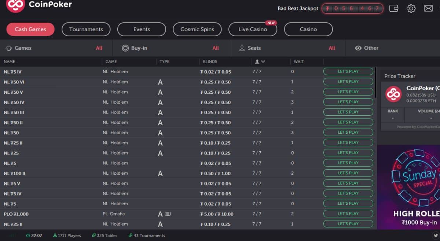Click the connection signal bars icon
440x241 pixels.
pyautogui.click(x=13, y=236)
